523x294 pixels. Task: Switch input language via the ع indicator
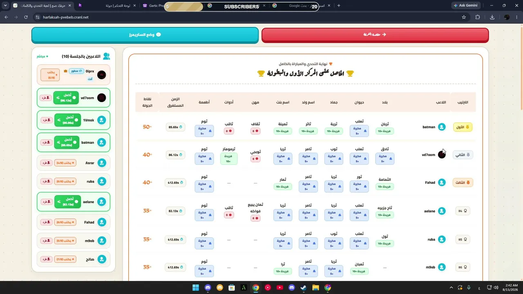(479, 288)
